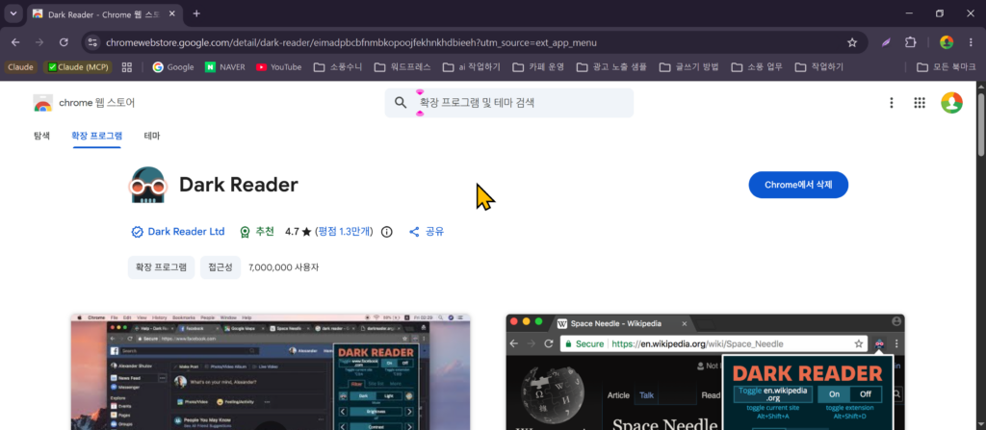The image size is (986, 430).
Task: Expand the 글쓰기 방법 bookmark folder
Action: (x=689, y=67)
